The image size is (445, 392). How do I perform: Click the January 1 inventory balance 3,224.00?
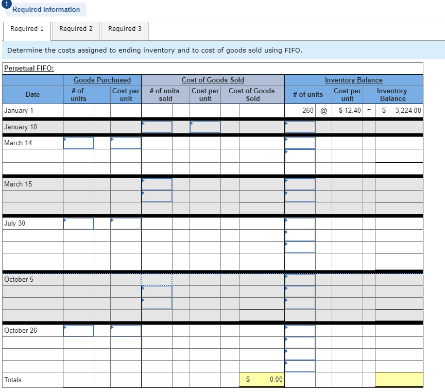(x=399, y=110)
